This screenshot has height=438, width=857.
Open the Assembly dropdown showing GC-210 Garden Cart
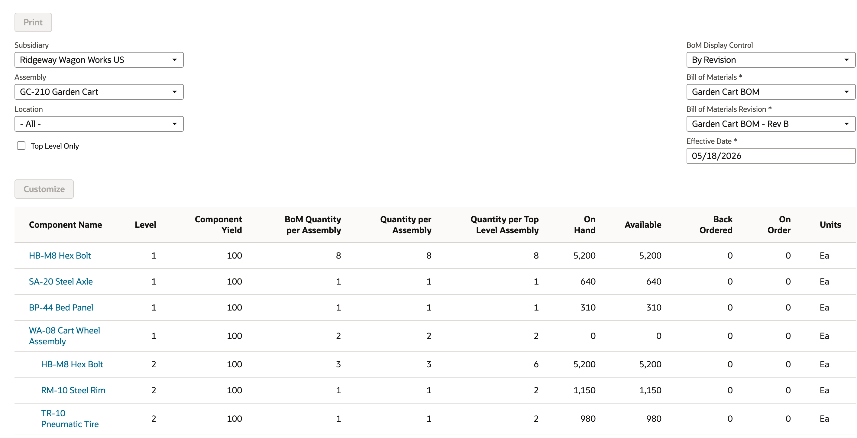99,92
